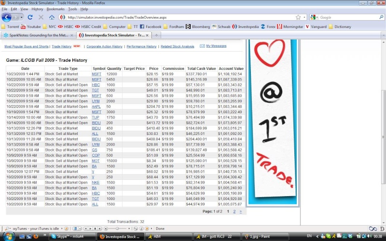386x241 pixels.
Task: Switch to the SparkNotes tab
Action: 39,35
